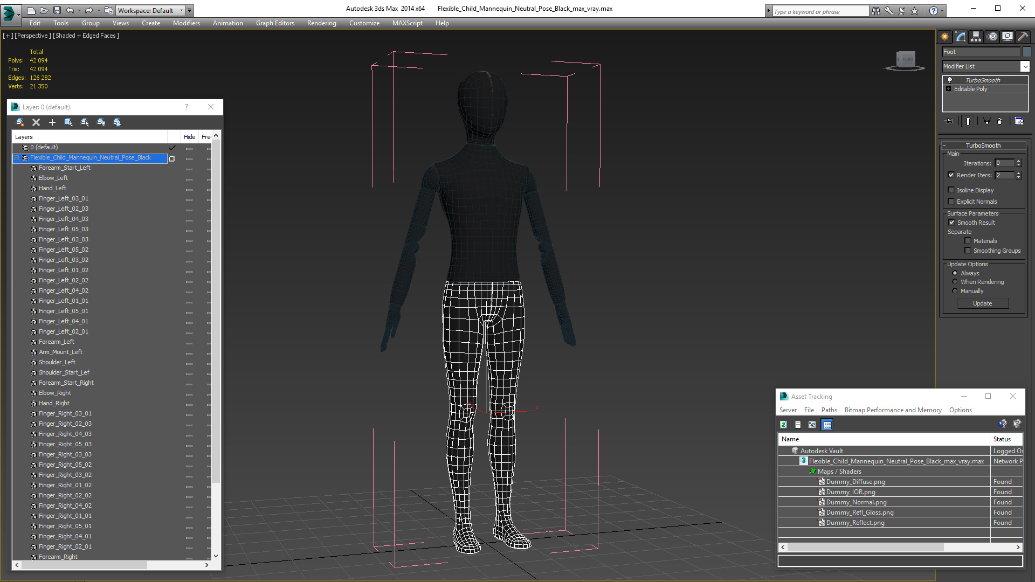The image size is (1035, 582).
Task: Check Separate by Materials
Action: tap(968, 241)
